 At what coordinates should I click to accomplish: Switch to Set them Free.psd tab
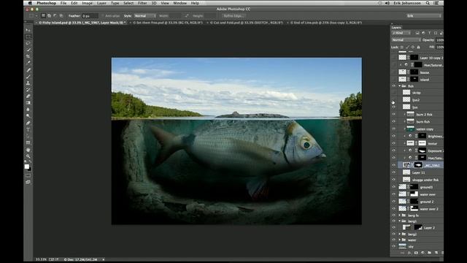168,23
